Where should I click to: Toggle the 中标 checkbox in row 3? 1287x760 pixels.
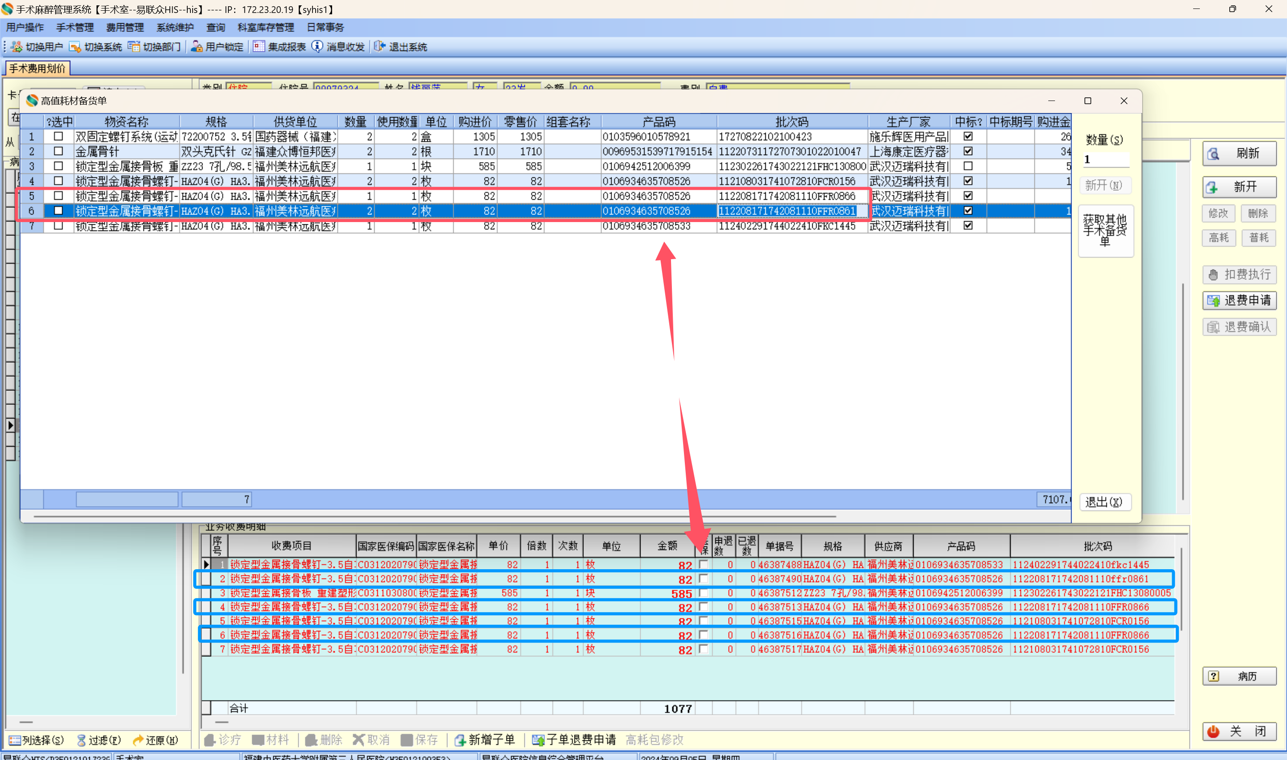968,166
